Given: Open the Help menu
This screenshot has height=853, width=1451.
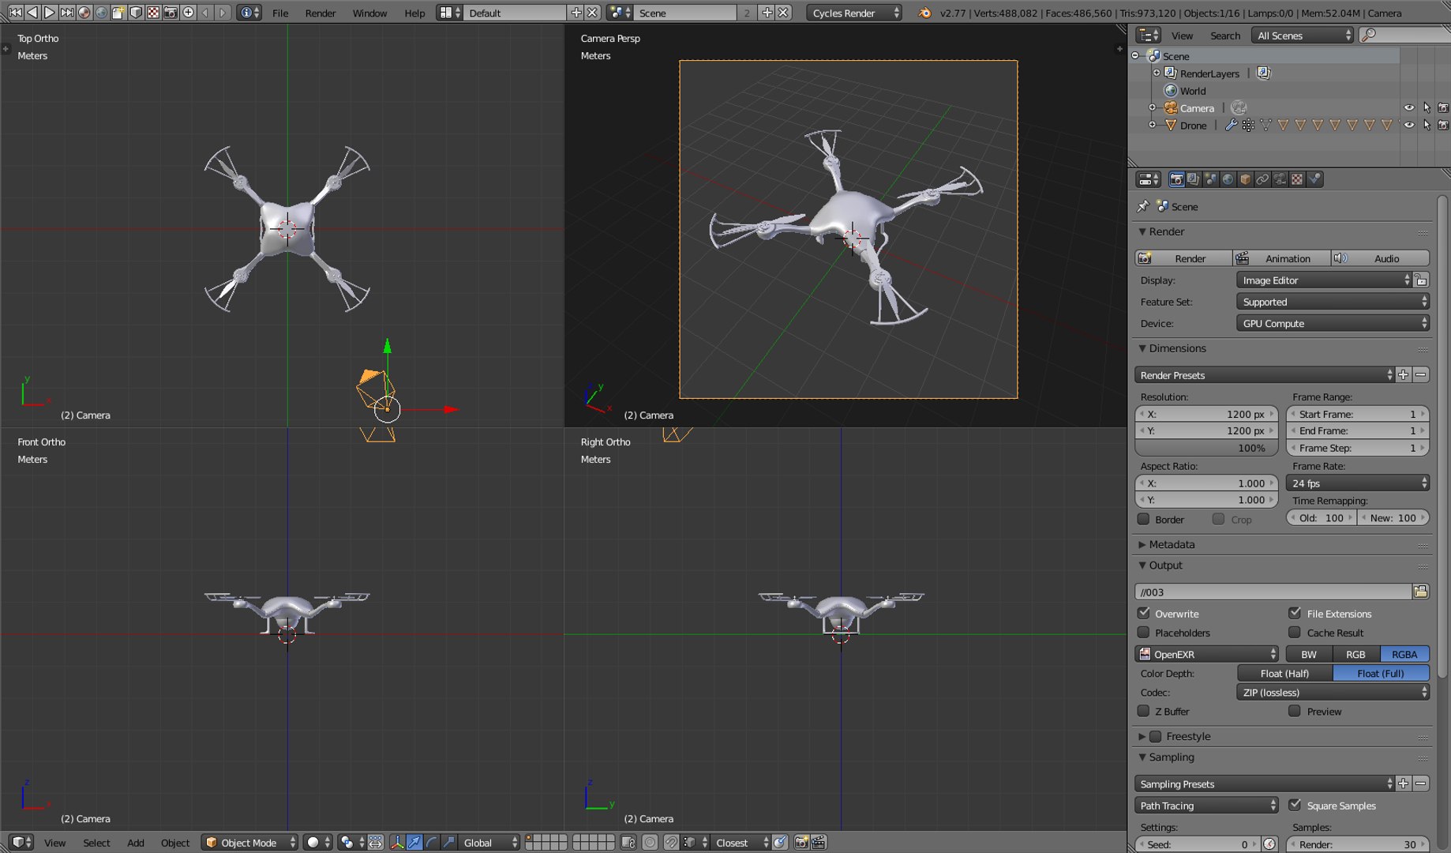Looking at the screenshot, I should [414, 13].
